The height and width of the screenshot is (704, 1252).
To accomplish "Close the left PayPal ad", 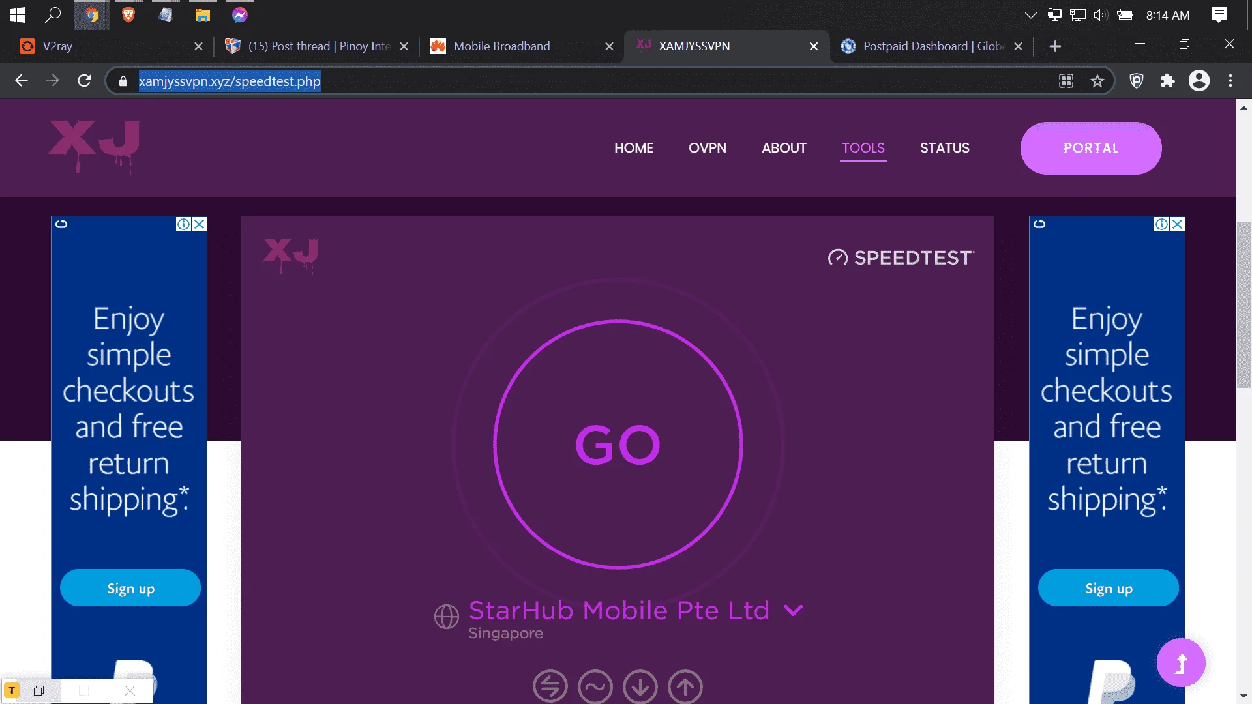I will click(200, 224).
